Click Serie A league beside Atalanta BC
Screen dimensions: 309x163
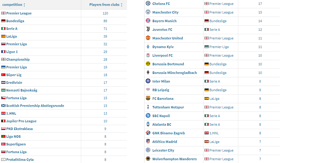tap(215, 124)
